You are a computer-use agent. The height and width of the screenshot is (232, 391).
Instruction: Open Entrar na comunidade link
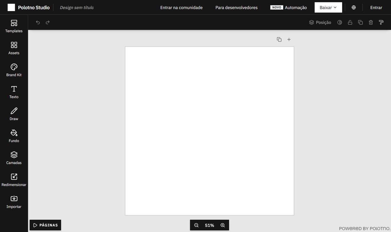[181, 7]
